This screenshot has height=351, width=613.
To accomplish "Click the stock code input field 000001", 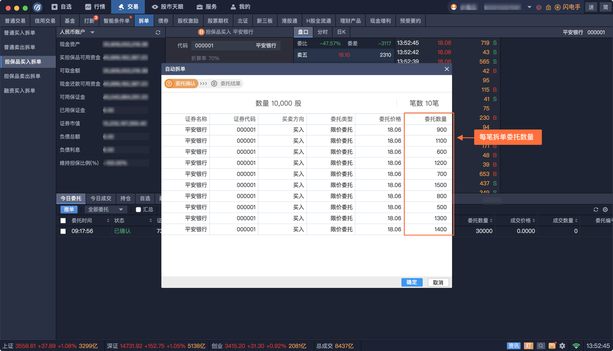I will point(235,45).
